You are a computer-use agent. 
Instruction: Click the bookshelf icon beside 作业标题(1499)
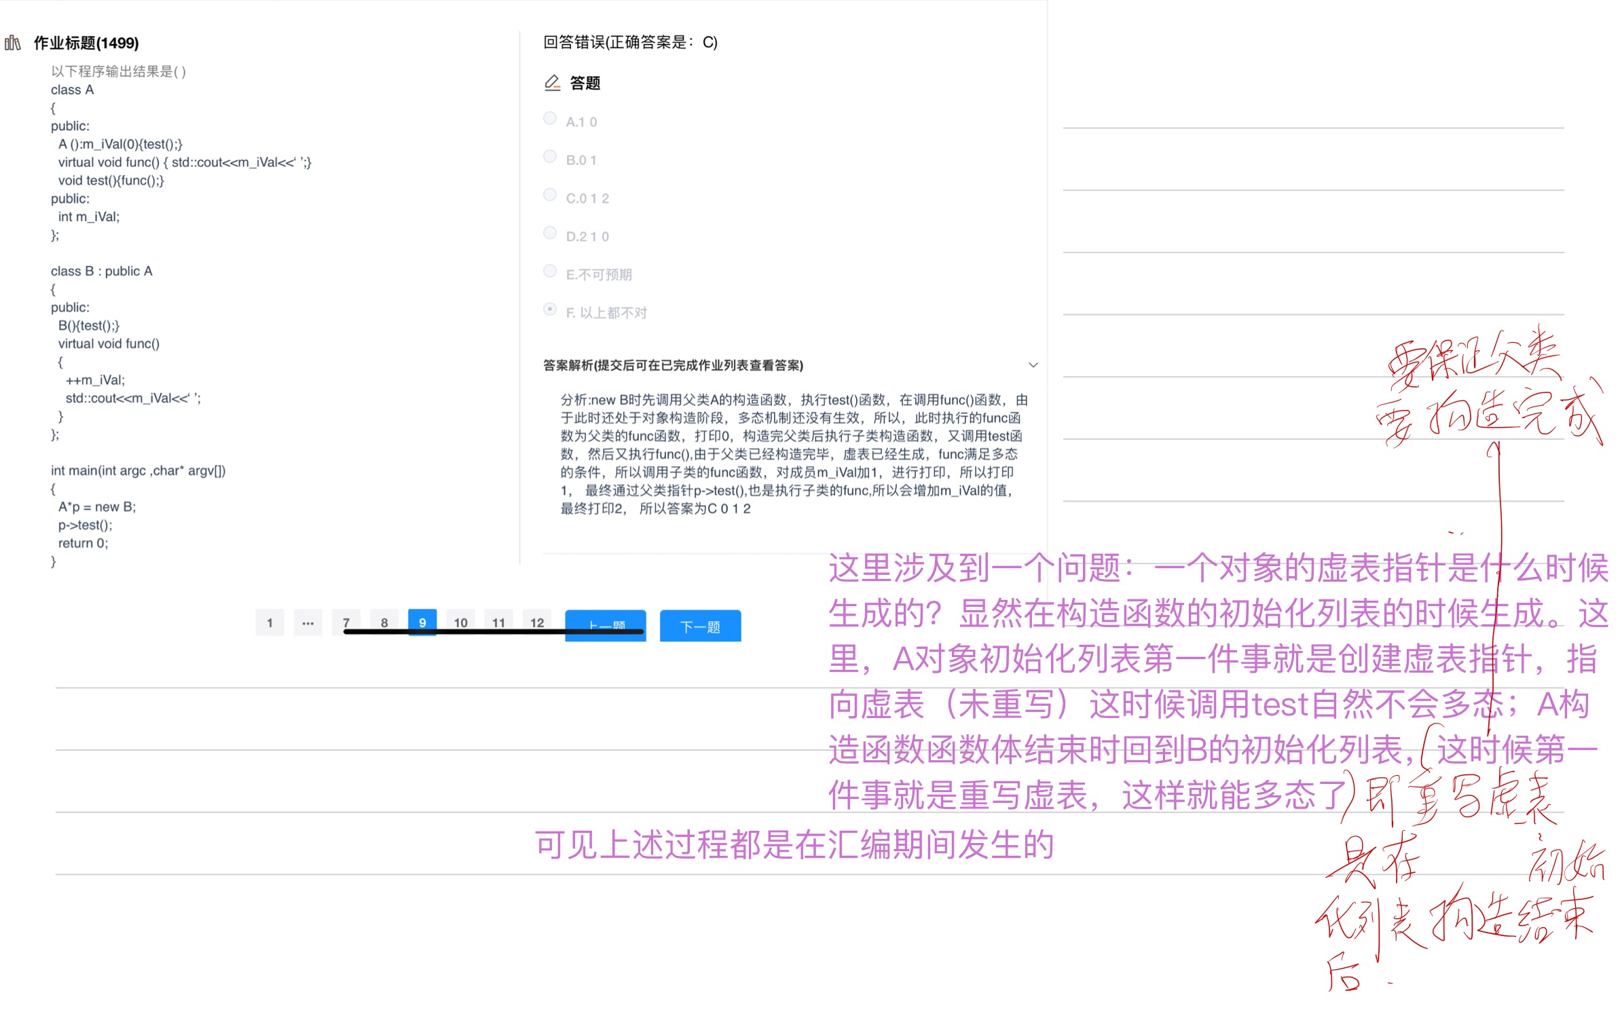pos(14,44)
